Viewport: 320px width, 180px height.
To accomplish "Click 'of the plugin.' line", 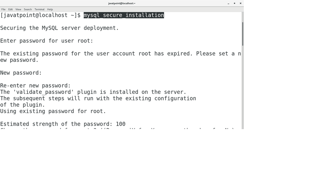I will coord(22,105).
